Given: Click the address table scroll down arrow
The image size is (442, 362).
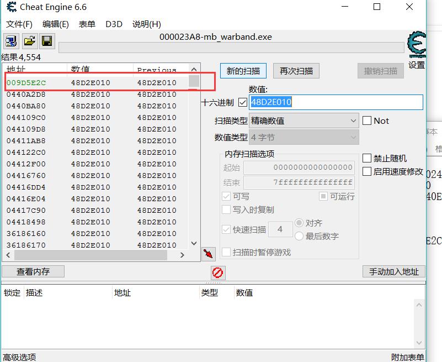Looking at the screenshot, I should [419, 343].
